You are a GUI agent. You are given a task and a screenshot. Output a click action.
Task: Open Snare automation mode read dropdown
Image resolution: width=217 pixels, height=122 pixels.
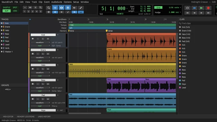(40, 61)
